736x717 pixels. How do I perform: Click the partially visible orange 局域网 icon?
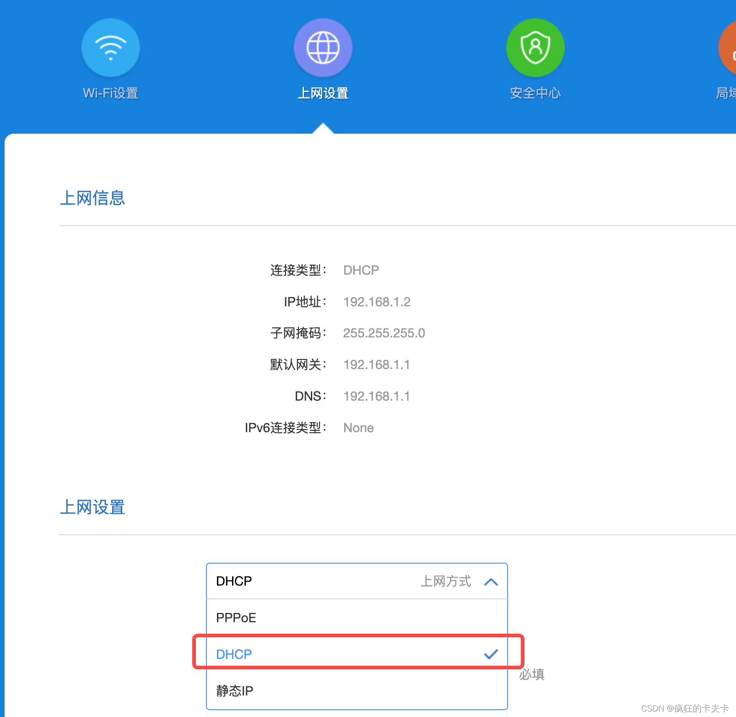pos(728,48)
